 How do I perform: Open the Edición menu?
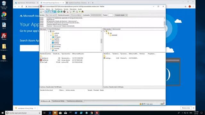48,9
